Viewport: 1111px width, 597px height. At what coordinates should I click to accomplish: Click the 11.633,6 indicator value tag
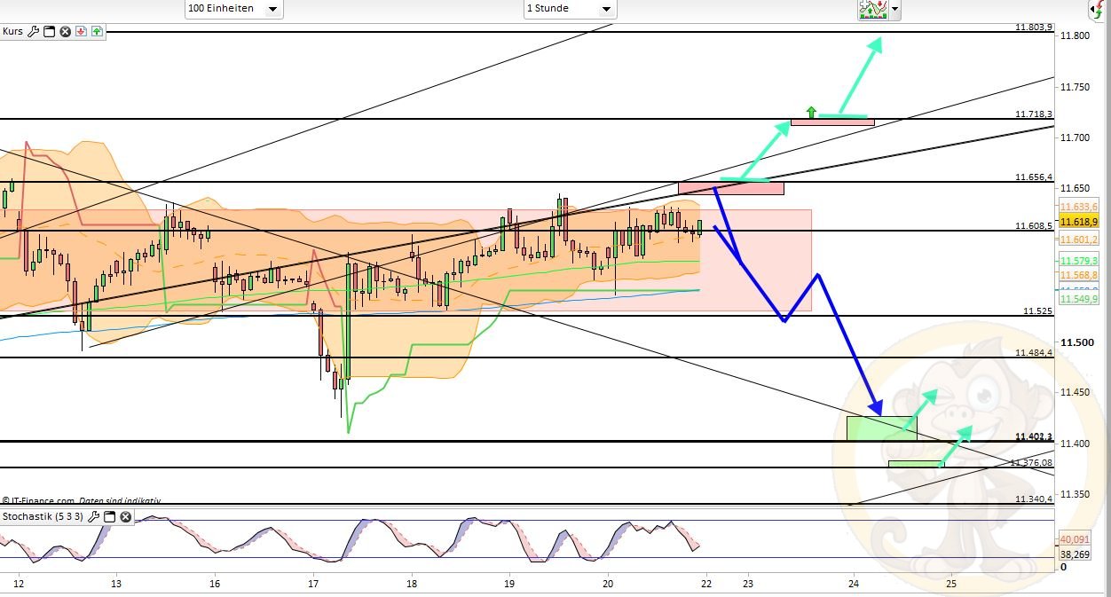pos(1078,206)
